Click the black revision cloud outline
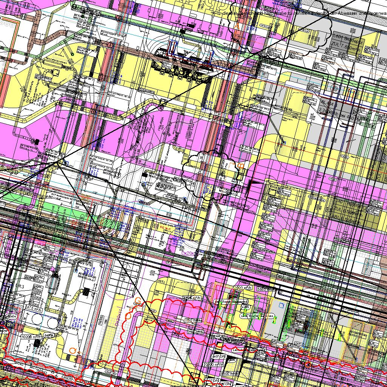 point(210,174)
